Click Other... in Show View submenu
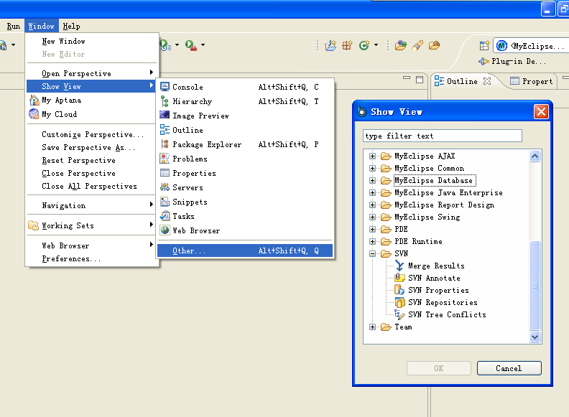569x417 pixels. point(245,250)
